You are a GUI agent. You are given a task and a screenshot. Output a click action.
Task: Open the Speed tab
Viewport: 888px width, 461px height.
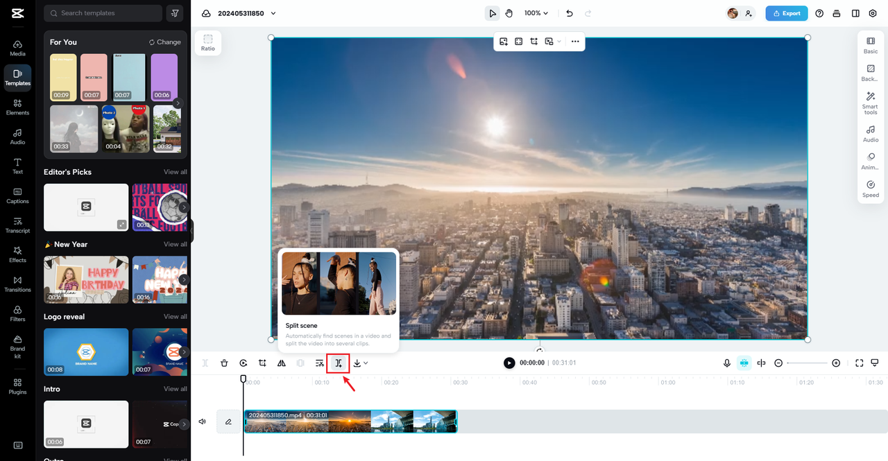point(871,189)
